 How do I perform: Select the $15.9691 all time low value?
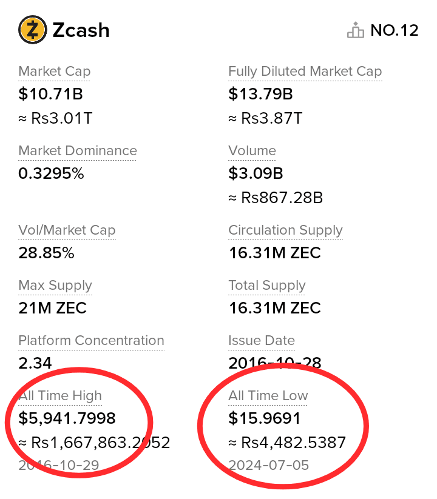coord(265,418)
